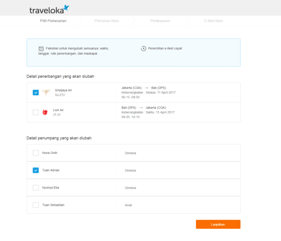
Task: Switch to the Pembayaran step
Action: click(160, 21)
